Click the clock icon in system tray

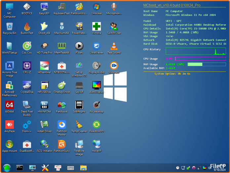tap(178, 168)
